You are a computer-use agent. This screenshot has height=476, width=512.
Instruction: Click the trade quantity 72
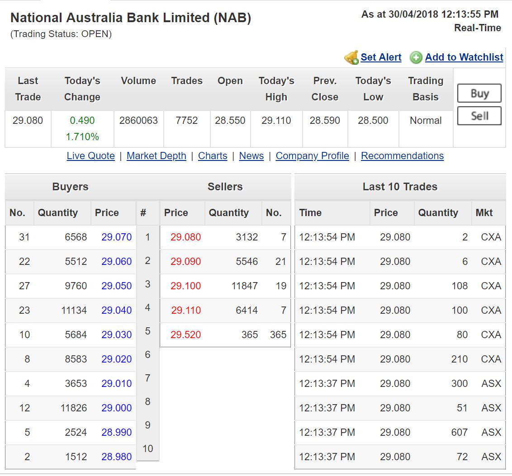coord(462,457)
